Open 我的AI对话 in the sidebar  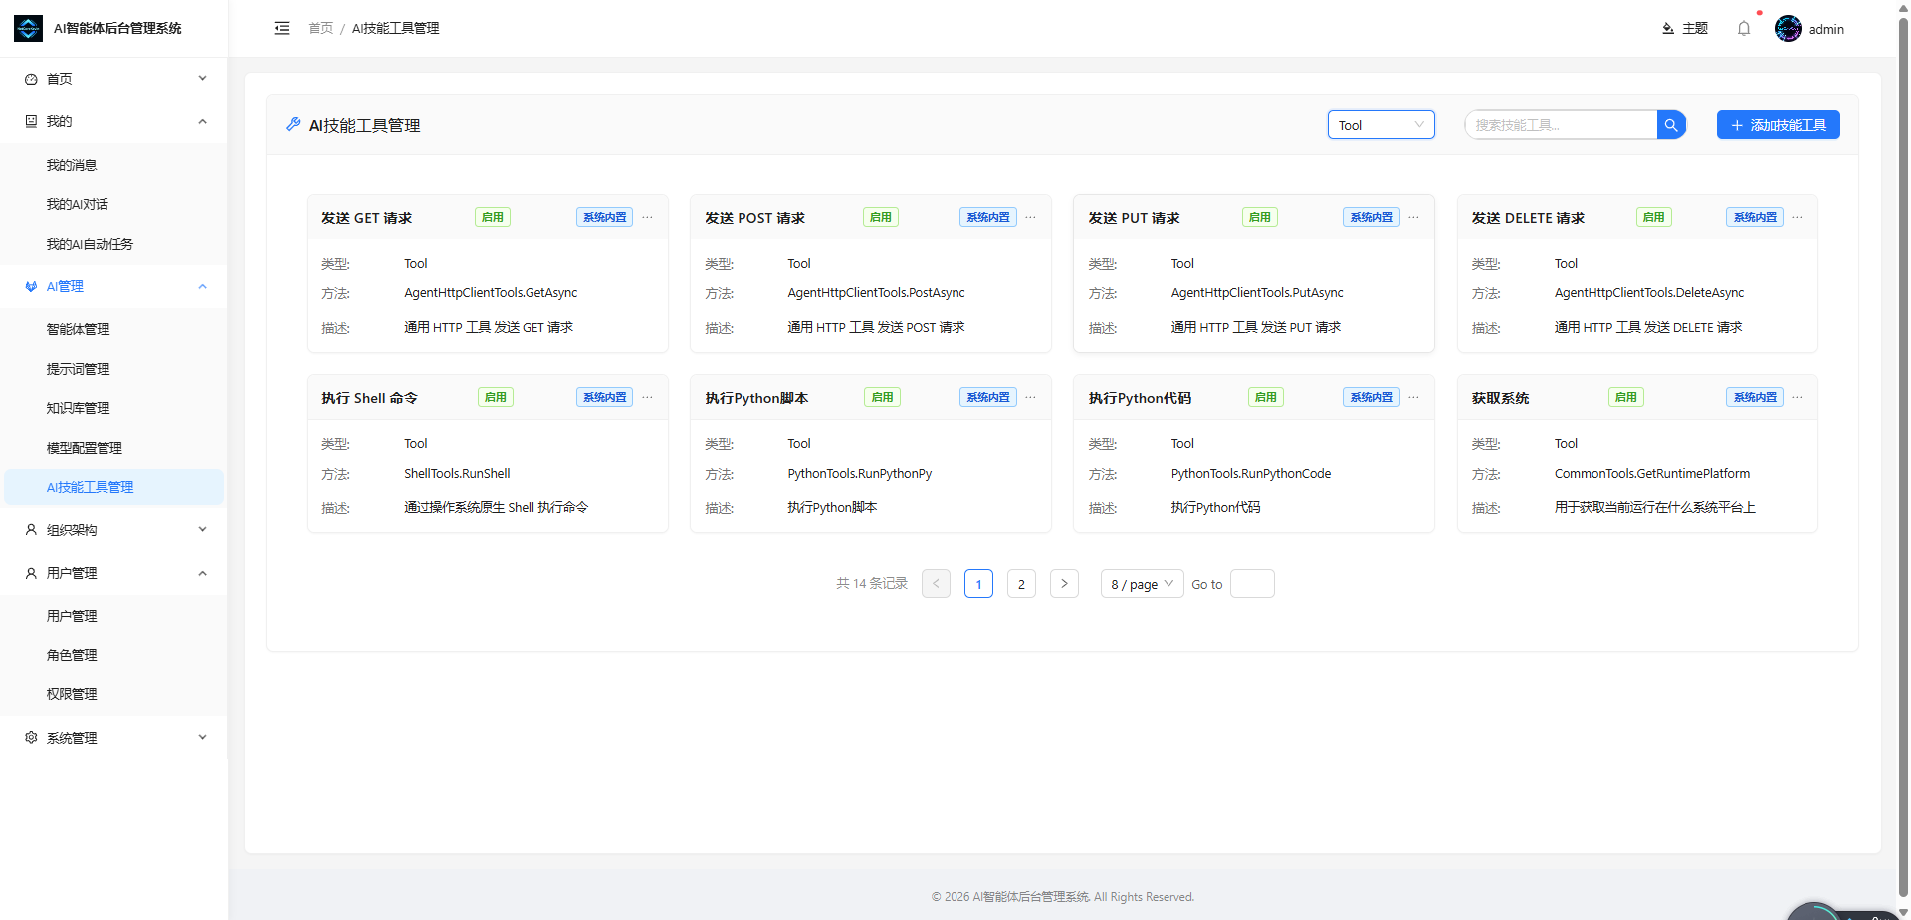tap(113, 204)
